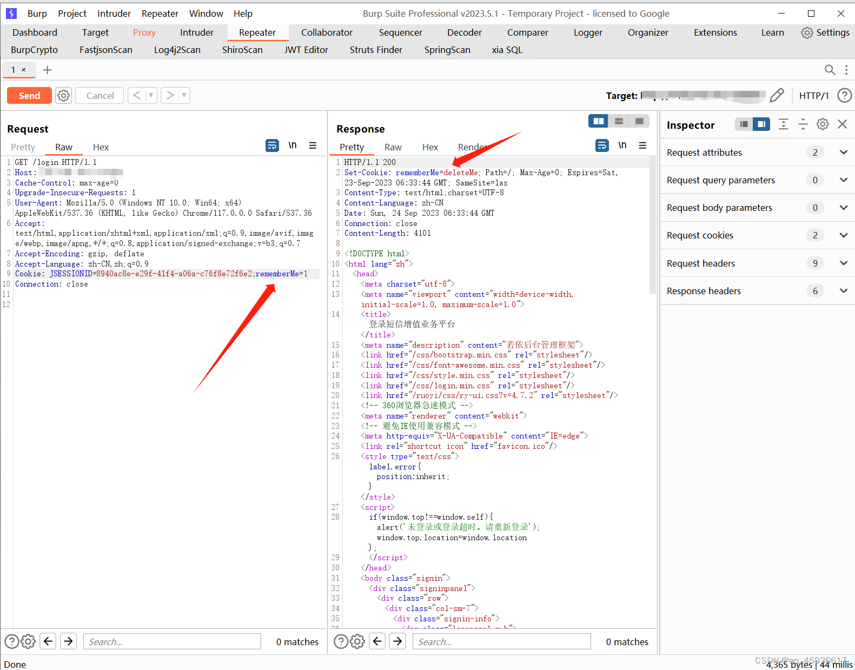Jump to previous response search match

point(377,641)
